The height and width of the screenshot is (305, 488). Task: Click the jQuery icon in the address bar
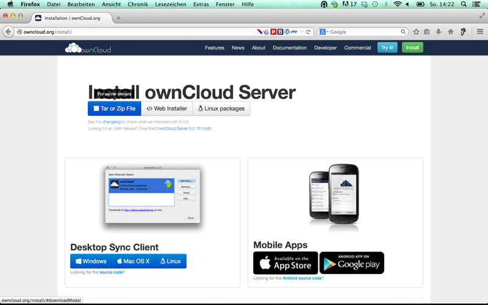266,32
